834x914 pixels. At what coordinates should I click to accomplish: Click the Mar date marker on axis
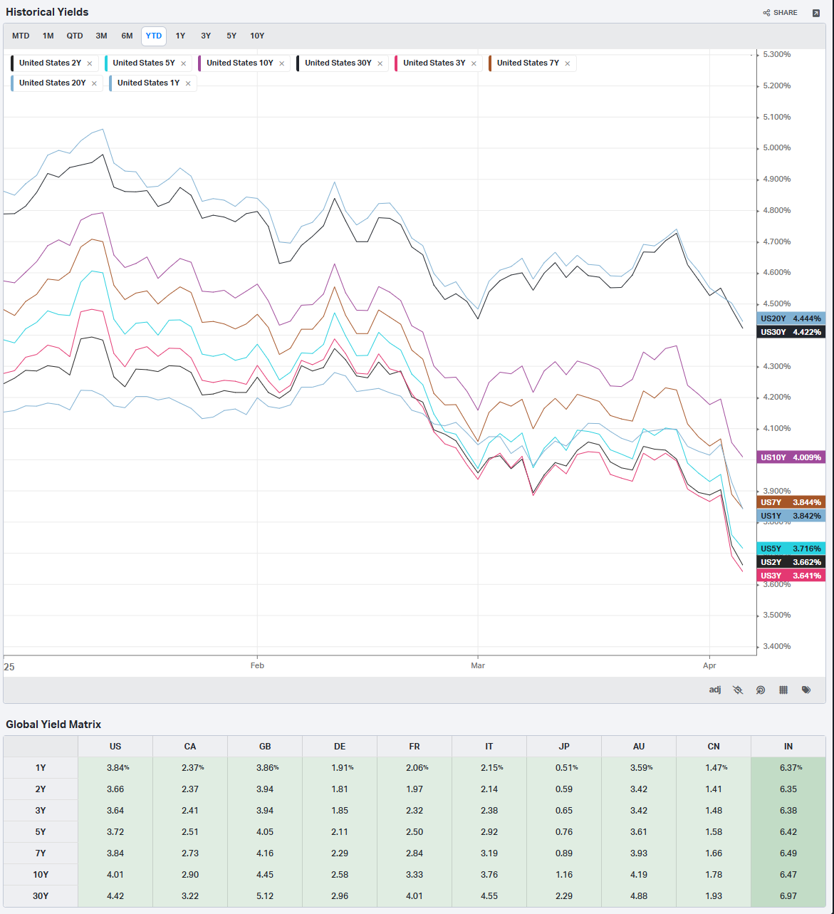(478, 665)
